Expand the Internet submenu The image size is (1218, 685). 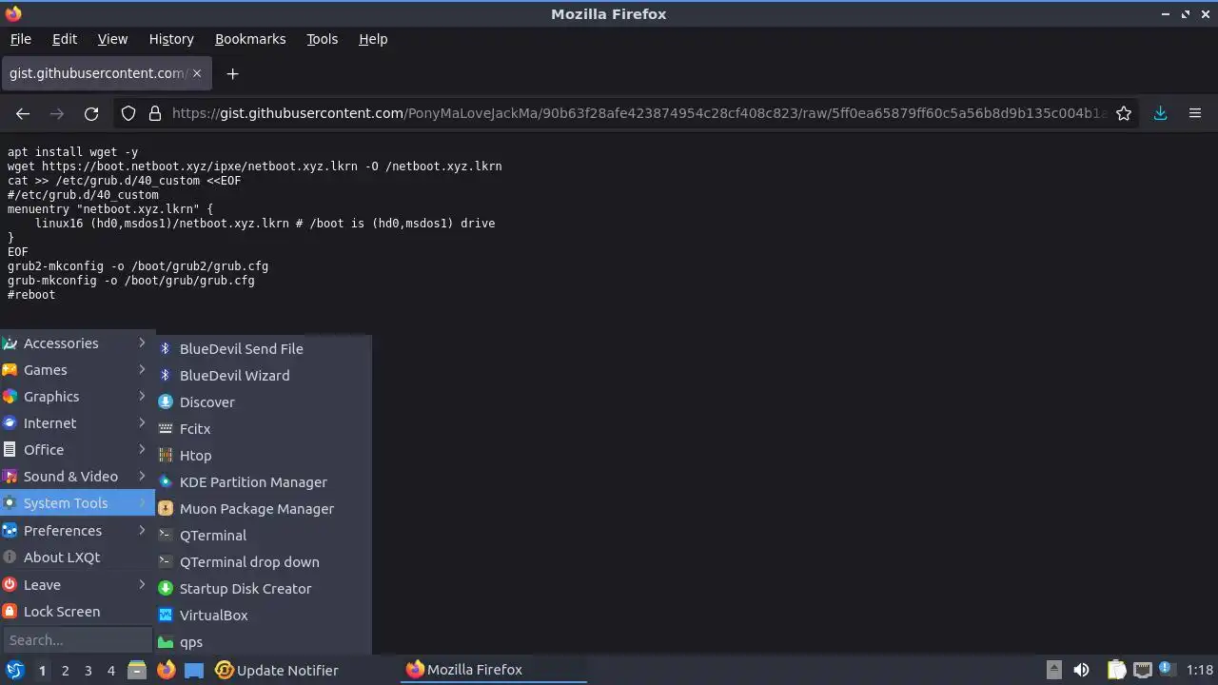[77, 423]
